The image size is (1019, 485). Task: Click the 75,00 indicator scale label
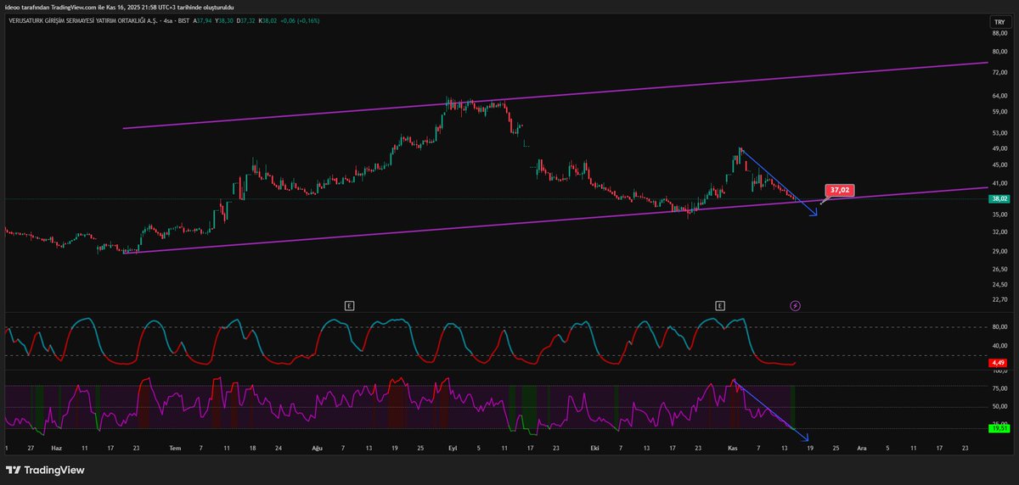[999, 388]
